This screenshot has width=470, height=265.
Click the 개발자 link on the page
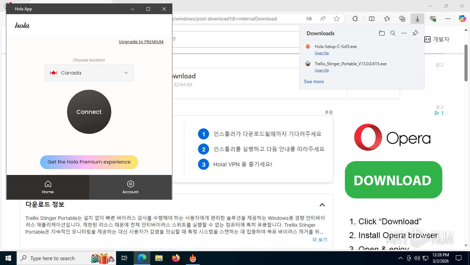click(x=437, y=39)
